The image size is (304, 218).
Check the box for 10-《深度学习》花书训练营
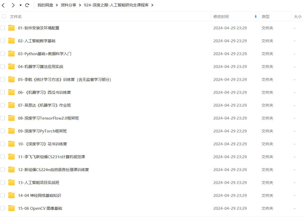[x=3, y=144]
